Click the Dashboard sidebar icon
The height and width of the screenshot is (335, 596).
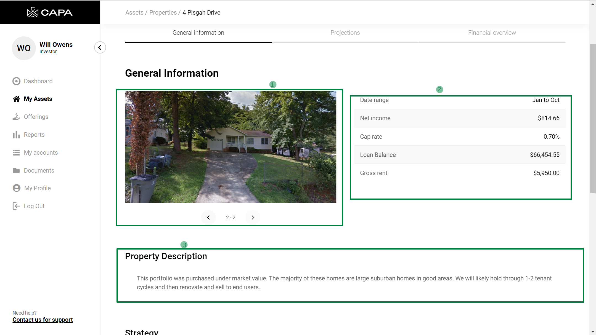[x=16, y=81]
